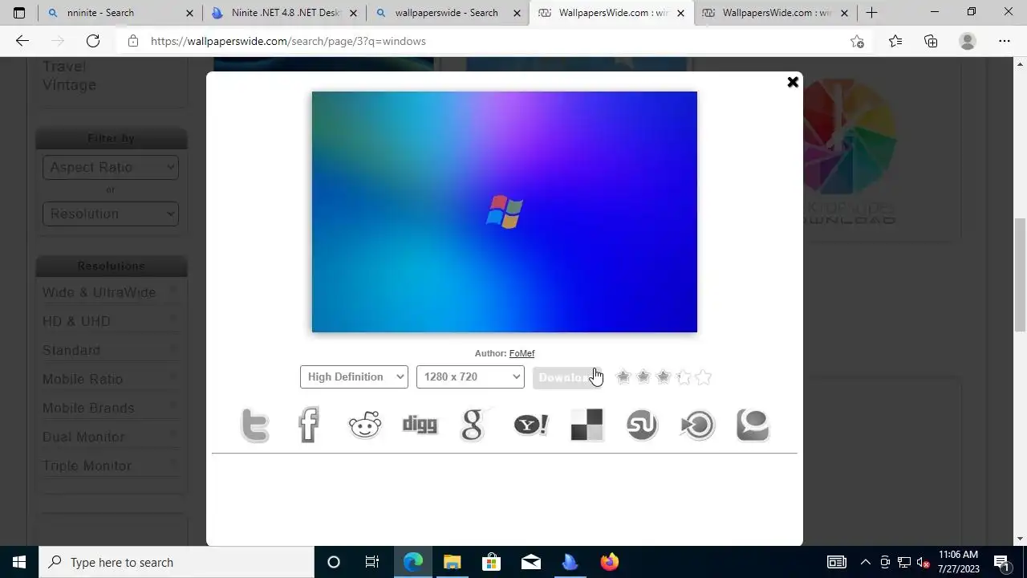Open Cortana from the taskbar
Screen dimensions: 1027x578
point(334,562)
